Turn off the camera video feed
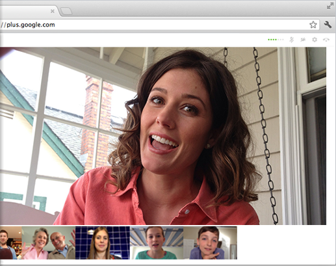The width and height of the screenshot is (336, 266). coord(303,40)
